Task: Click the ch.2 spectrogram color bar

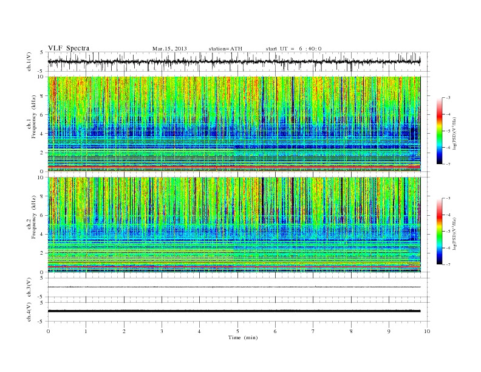Action: click(x=439, y=232)
